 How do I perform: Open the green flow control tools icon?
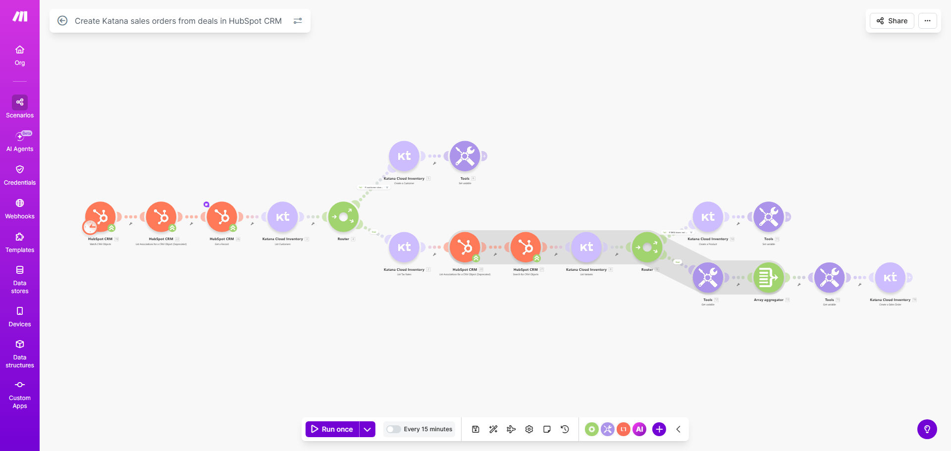point(592,429)
